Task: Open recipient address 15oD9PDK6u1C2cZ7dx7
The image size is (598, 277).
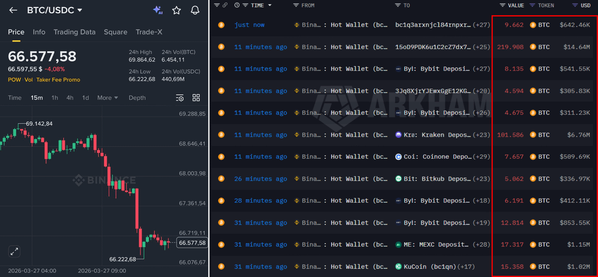Action: pos(433,47)
